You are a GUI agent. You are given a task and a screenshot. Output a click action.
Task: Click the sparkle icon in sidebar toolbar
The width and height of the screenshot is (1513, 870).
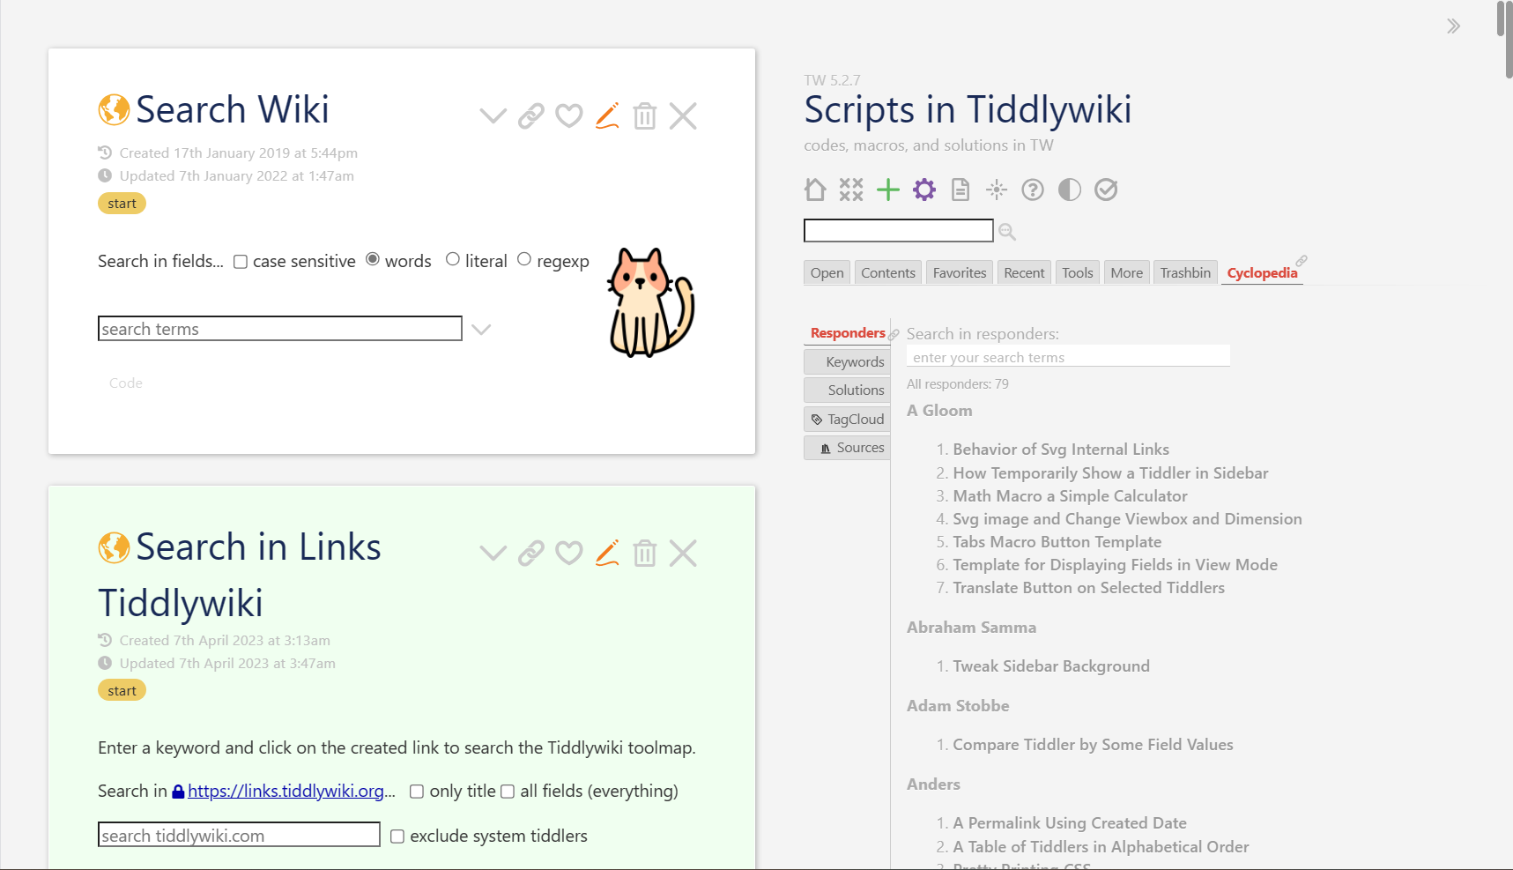coord(997,190)
